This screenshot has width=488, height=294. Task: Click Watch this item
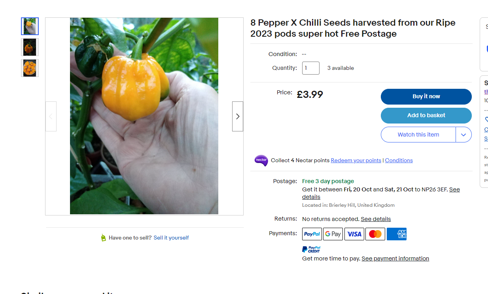click(418, 134)
